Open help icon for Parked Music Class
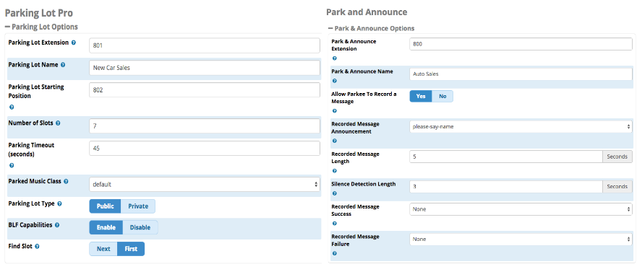 (x=66, y=181)
